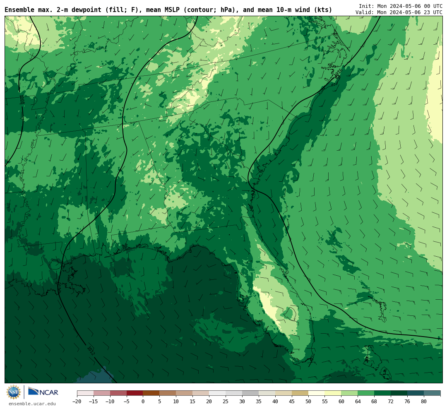Image resolution: width=447 pixels, height=409 pixels.
Task: Click the 5 colorbar tick label
Action: (160, 402)
